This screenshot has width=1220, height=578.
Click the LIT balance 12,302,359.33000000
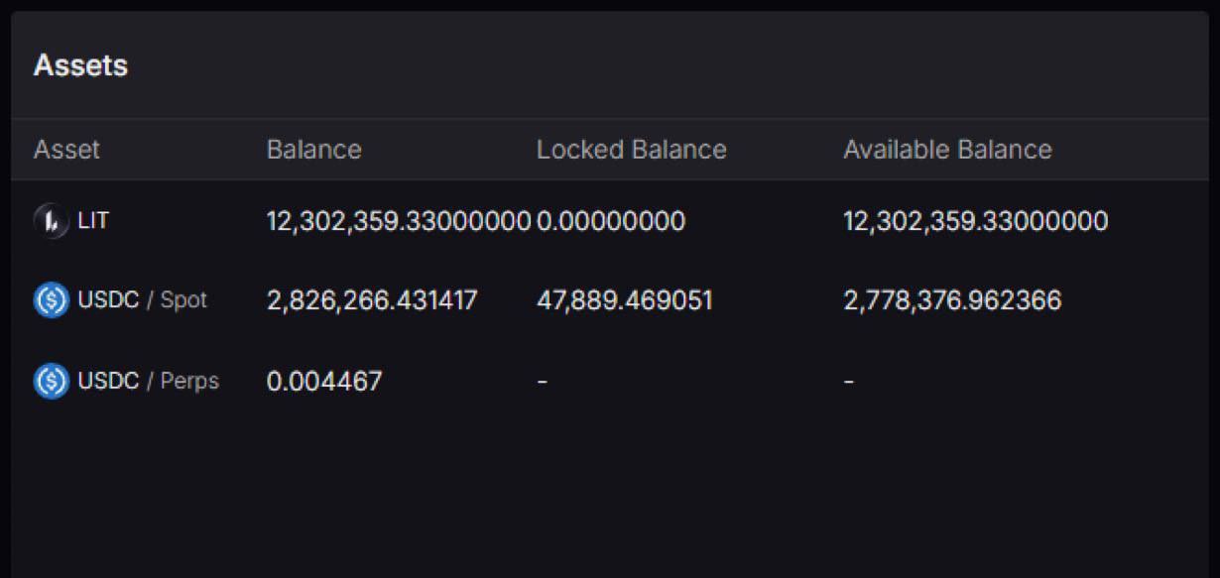398,220
